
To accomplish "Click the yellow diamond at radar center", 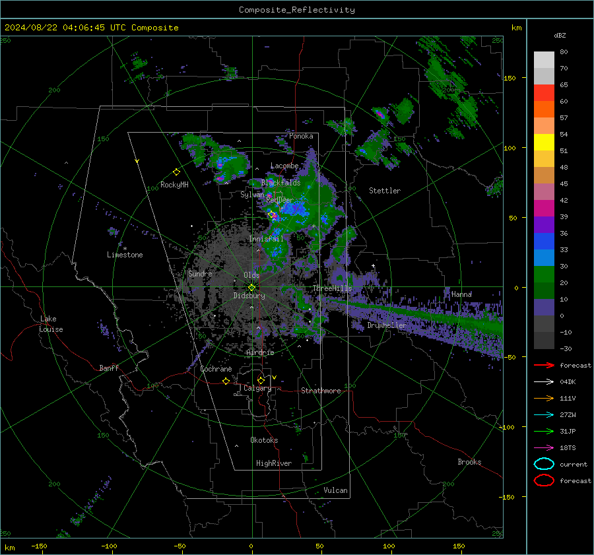I will (x=252, y=288).
